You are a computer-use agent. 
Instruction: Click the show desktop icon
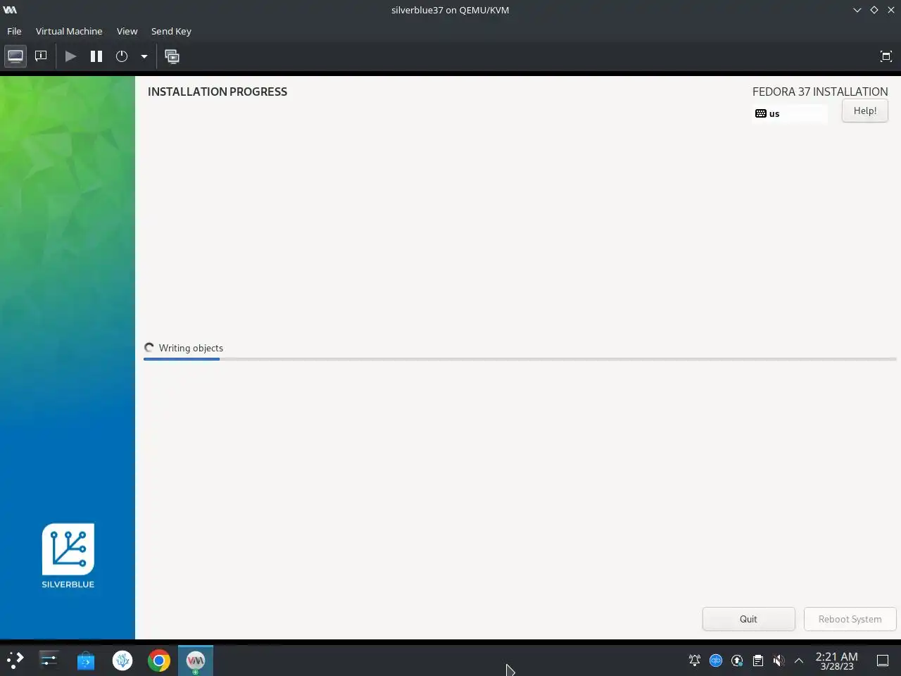pyautogui.click(x=883, y=661)
